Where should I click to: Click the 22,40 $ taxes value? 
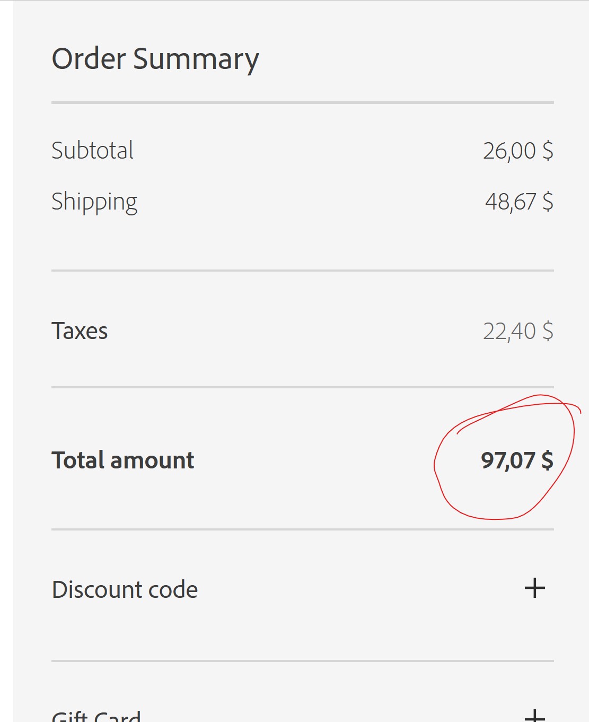[x=517, y=331]
